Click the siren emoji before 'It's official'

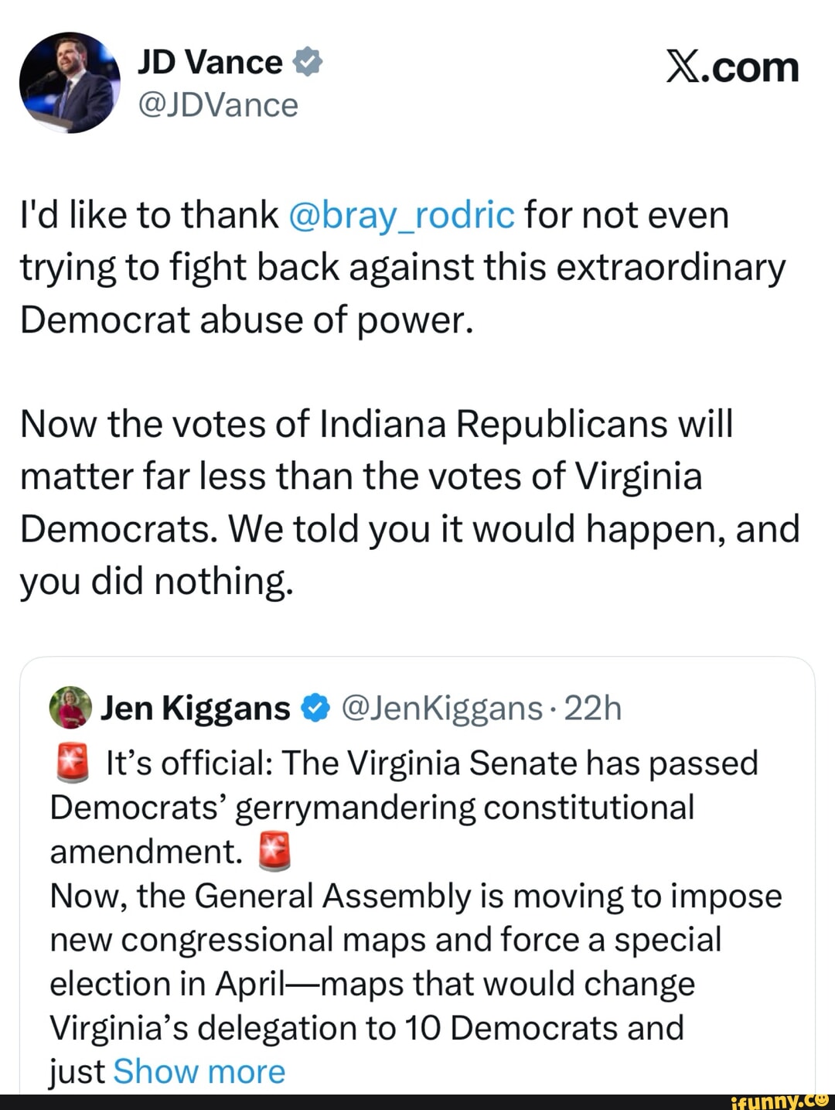pyautogui.click(x=71, y=762)
